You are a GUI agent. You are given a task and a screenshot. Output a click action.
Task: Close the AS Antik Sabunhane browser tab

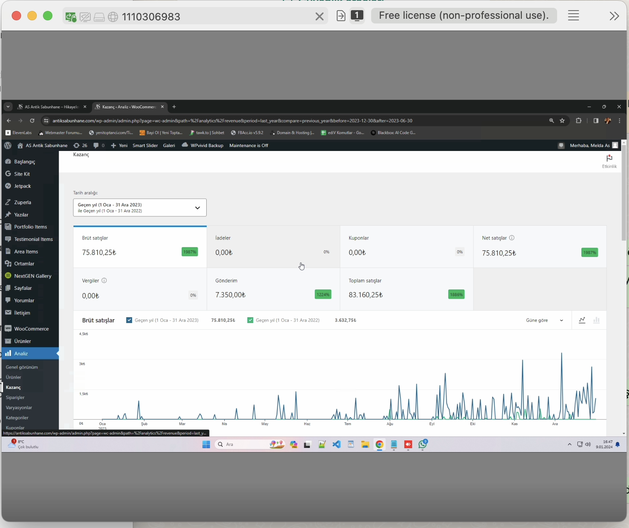(85, 107)
